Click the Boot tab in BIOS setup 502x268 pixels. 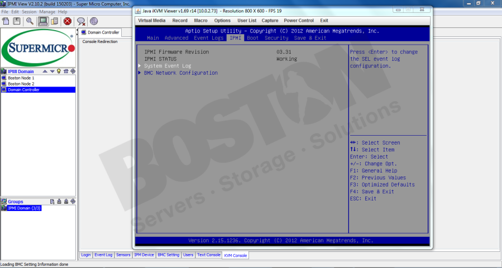point(252,38)
